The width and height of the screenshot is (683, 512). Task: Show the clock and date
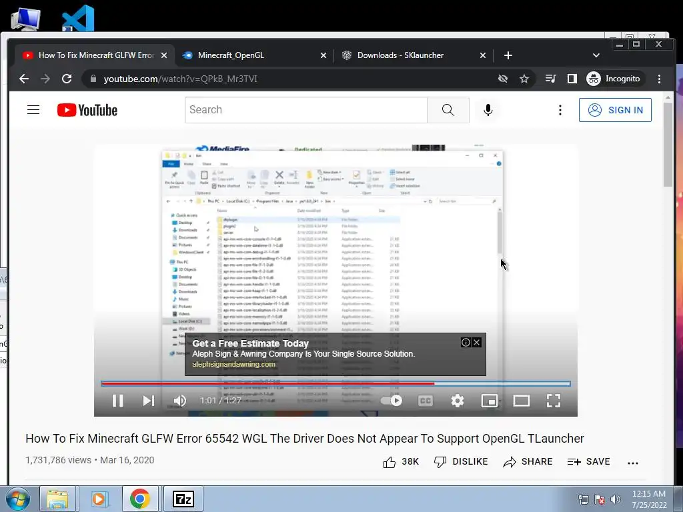(649, 499)
